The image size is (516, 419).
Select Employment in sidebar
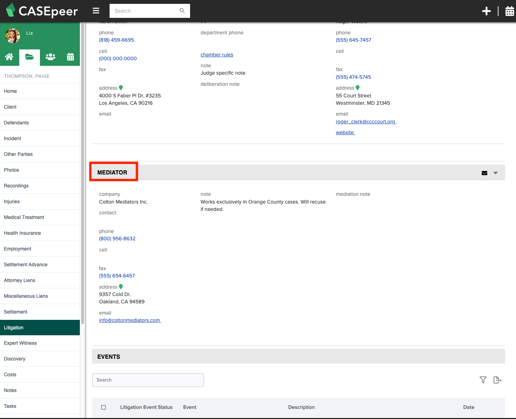point(40,249)
